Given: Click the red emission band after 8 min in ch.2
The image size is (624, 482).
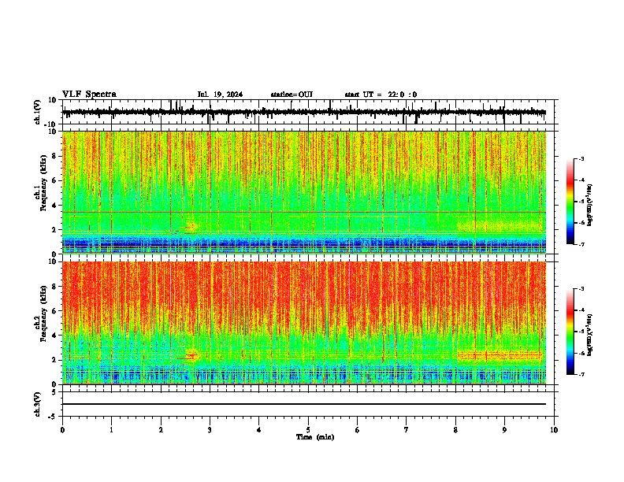Looking at the screenshot, I should 500,355.
